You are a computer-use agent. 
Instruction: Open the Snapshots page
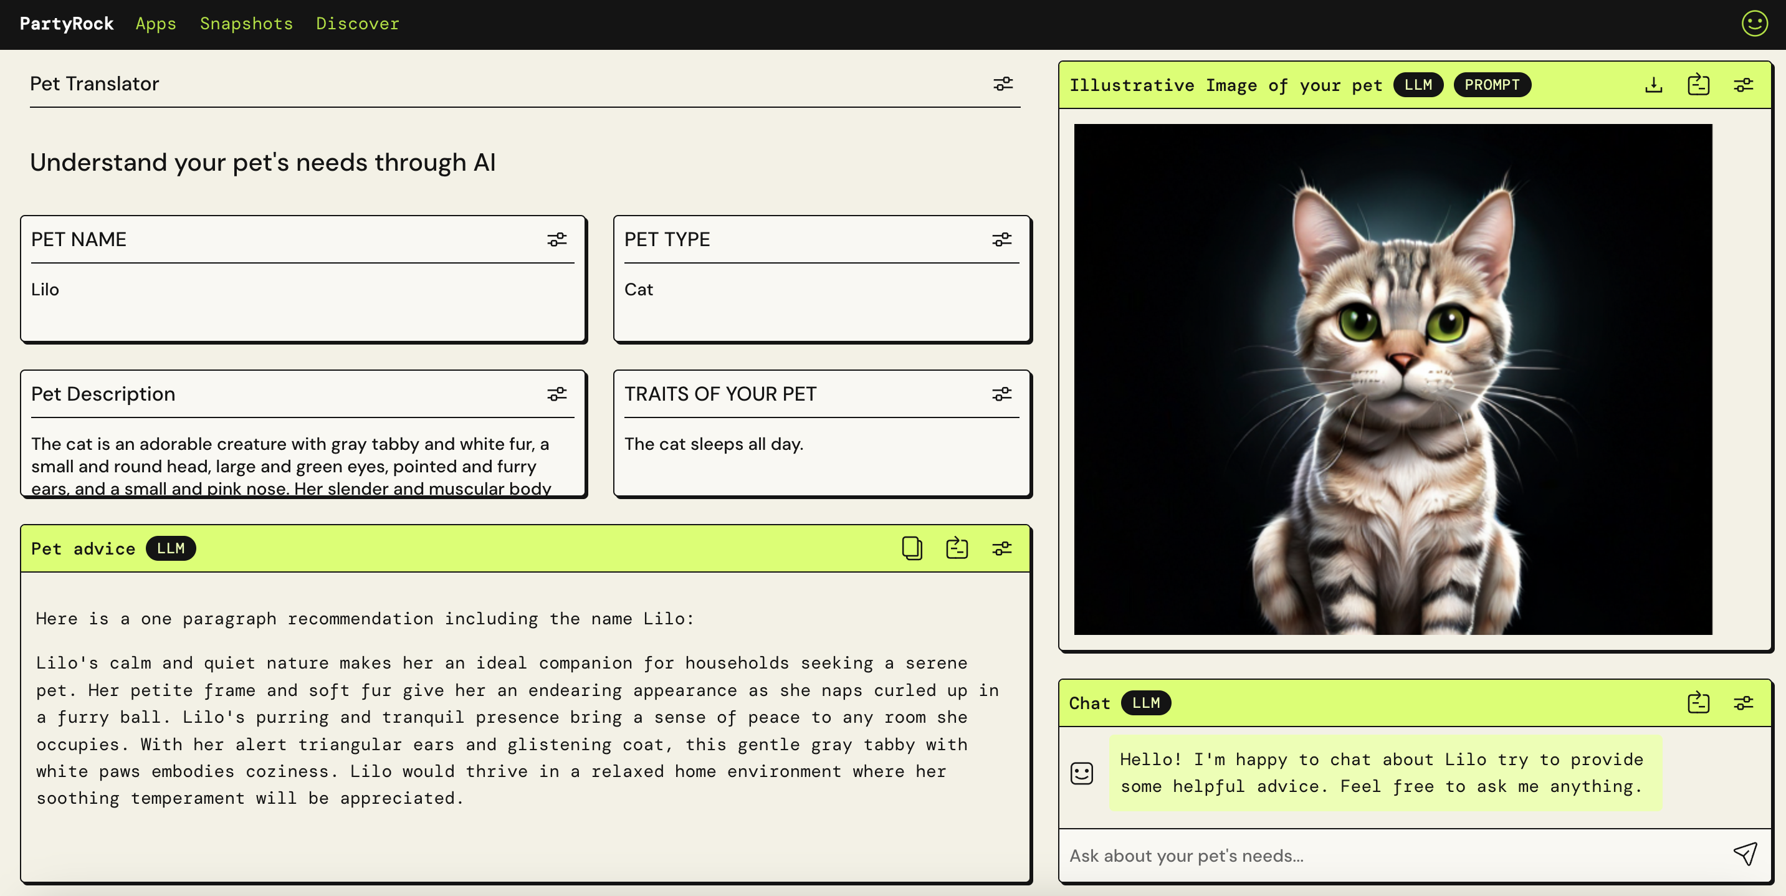click(246, 24)
